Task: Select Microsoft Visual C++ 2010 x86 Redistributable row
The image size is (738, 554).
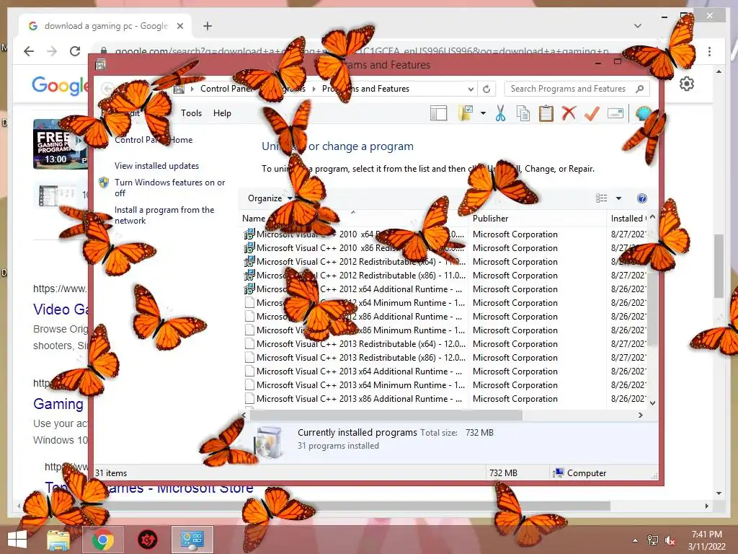Action: click(x=445, y=248)
